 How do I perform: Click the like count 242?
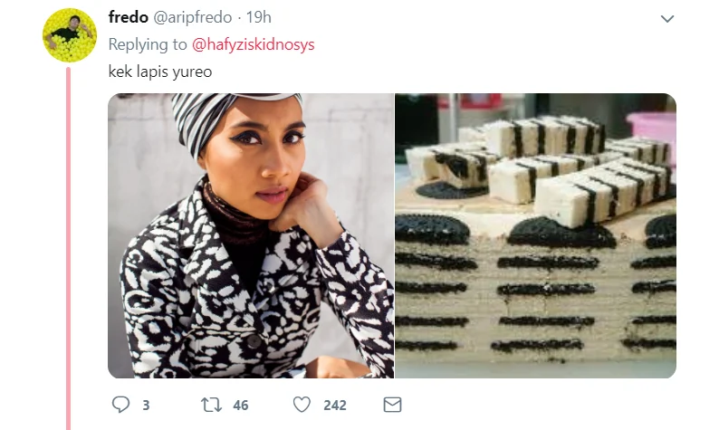click(335, 406)
